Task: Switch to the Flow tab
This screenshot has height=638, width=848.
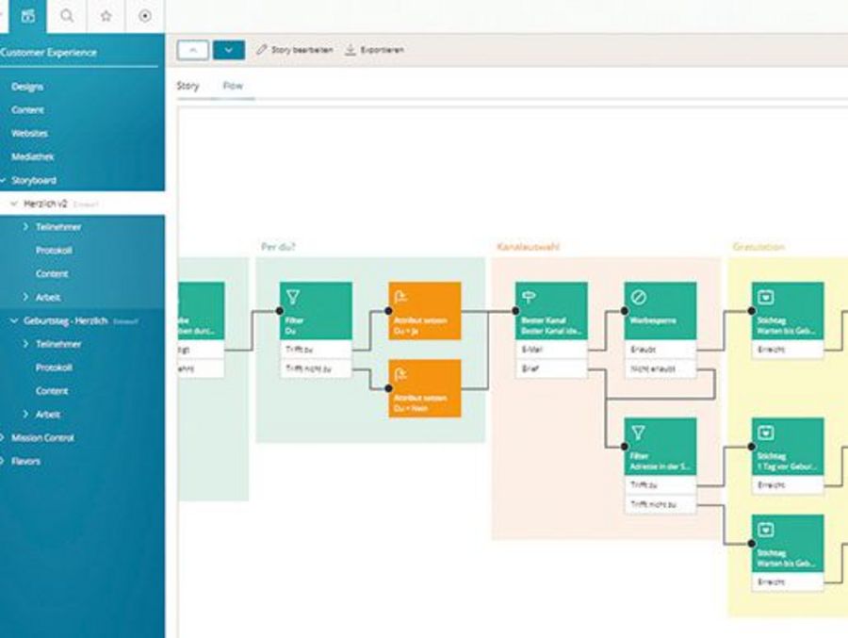Action: pos(233,86)
